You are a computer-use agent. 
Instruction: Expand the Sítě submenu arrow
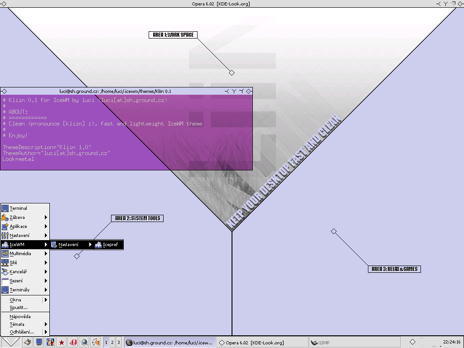click(x=46, y=262)
